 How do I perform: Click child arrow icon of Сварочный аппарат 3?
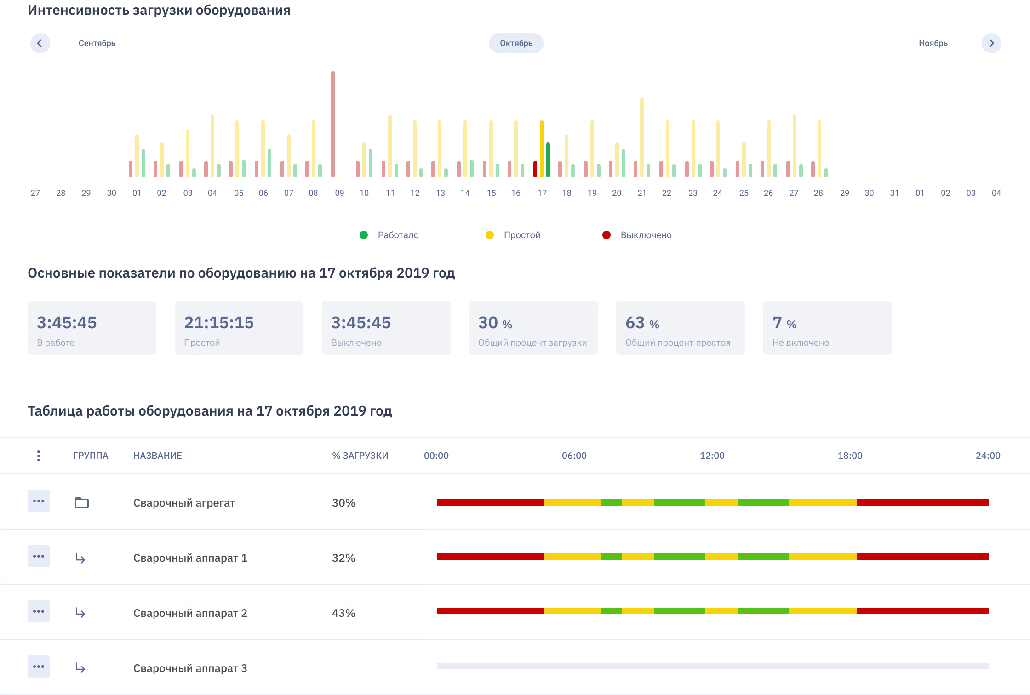pyautogui.click(x=80, y=668)
